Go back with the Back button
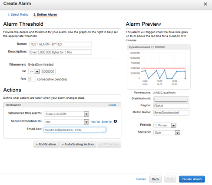The width and height of the screenshot is (212, 185). (x=156, y=179)
